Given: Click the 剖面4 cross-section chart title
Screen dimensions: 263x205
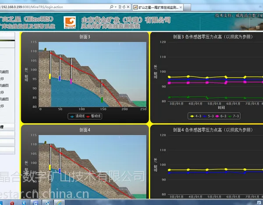Looking at the screenshot, I should pyautogui.click(x=85, y=130).
